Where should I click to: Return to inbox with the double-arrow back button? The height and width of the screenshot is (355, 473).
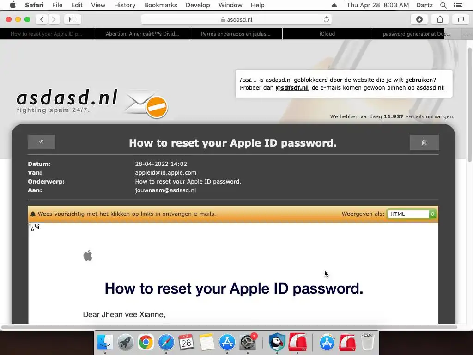pyautogui.click(x=41, y=142)
